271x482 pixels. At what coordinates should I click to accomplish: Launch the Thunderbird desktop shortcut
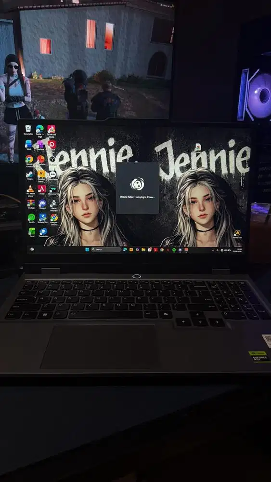pos(43,231)
